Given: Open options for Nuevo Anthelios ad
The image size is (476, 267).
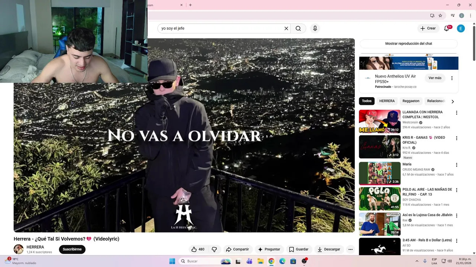Looking at the screenshot, I should (x=452, y=78).
